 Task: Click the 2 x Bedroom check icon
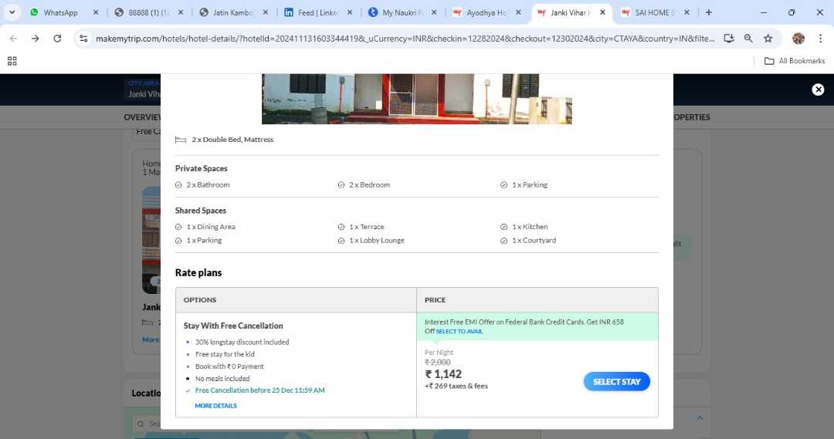click(341, 185)
